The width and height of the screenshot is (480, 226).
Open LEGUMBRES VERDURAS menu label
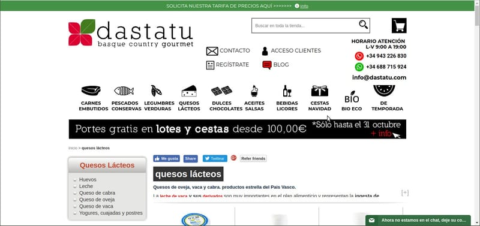pyautogui.click(x=159, y=106)
